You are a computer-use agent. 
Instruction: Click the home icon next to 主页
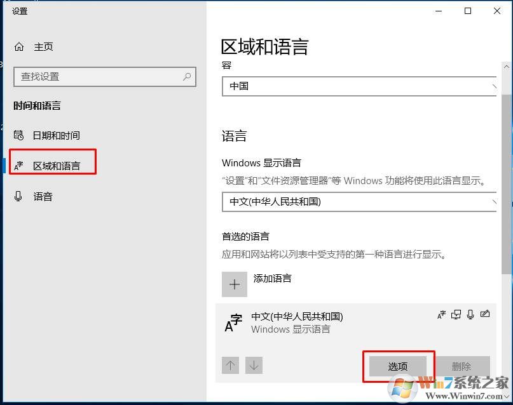[19, 47]
